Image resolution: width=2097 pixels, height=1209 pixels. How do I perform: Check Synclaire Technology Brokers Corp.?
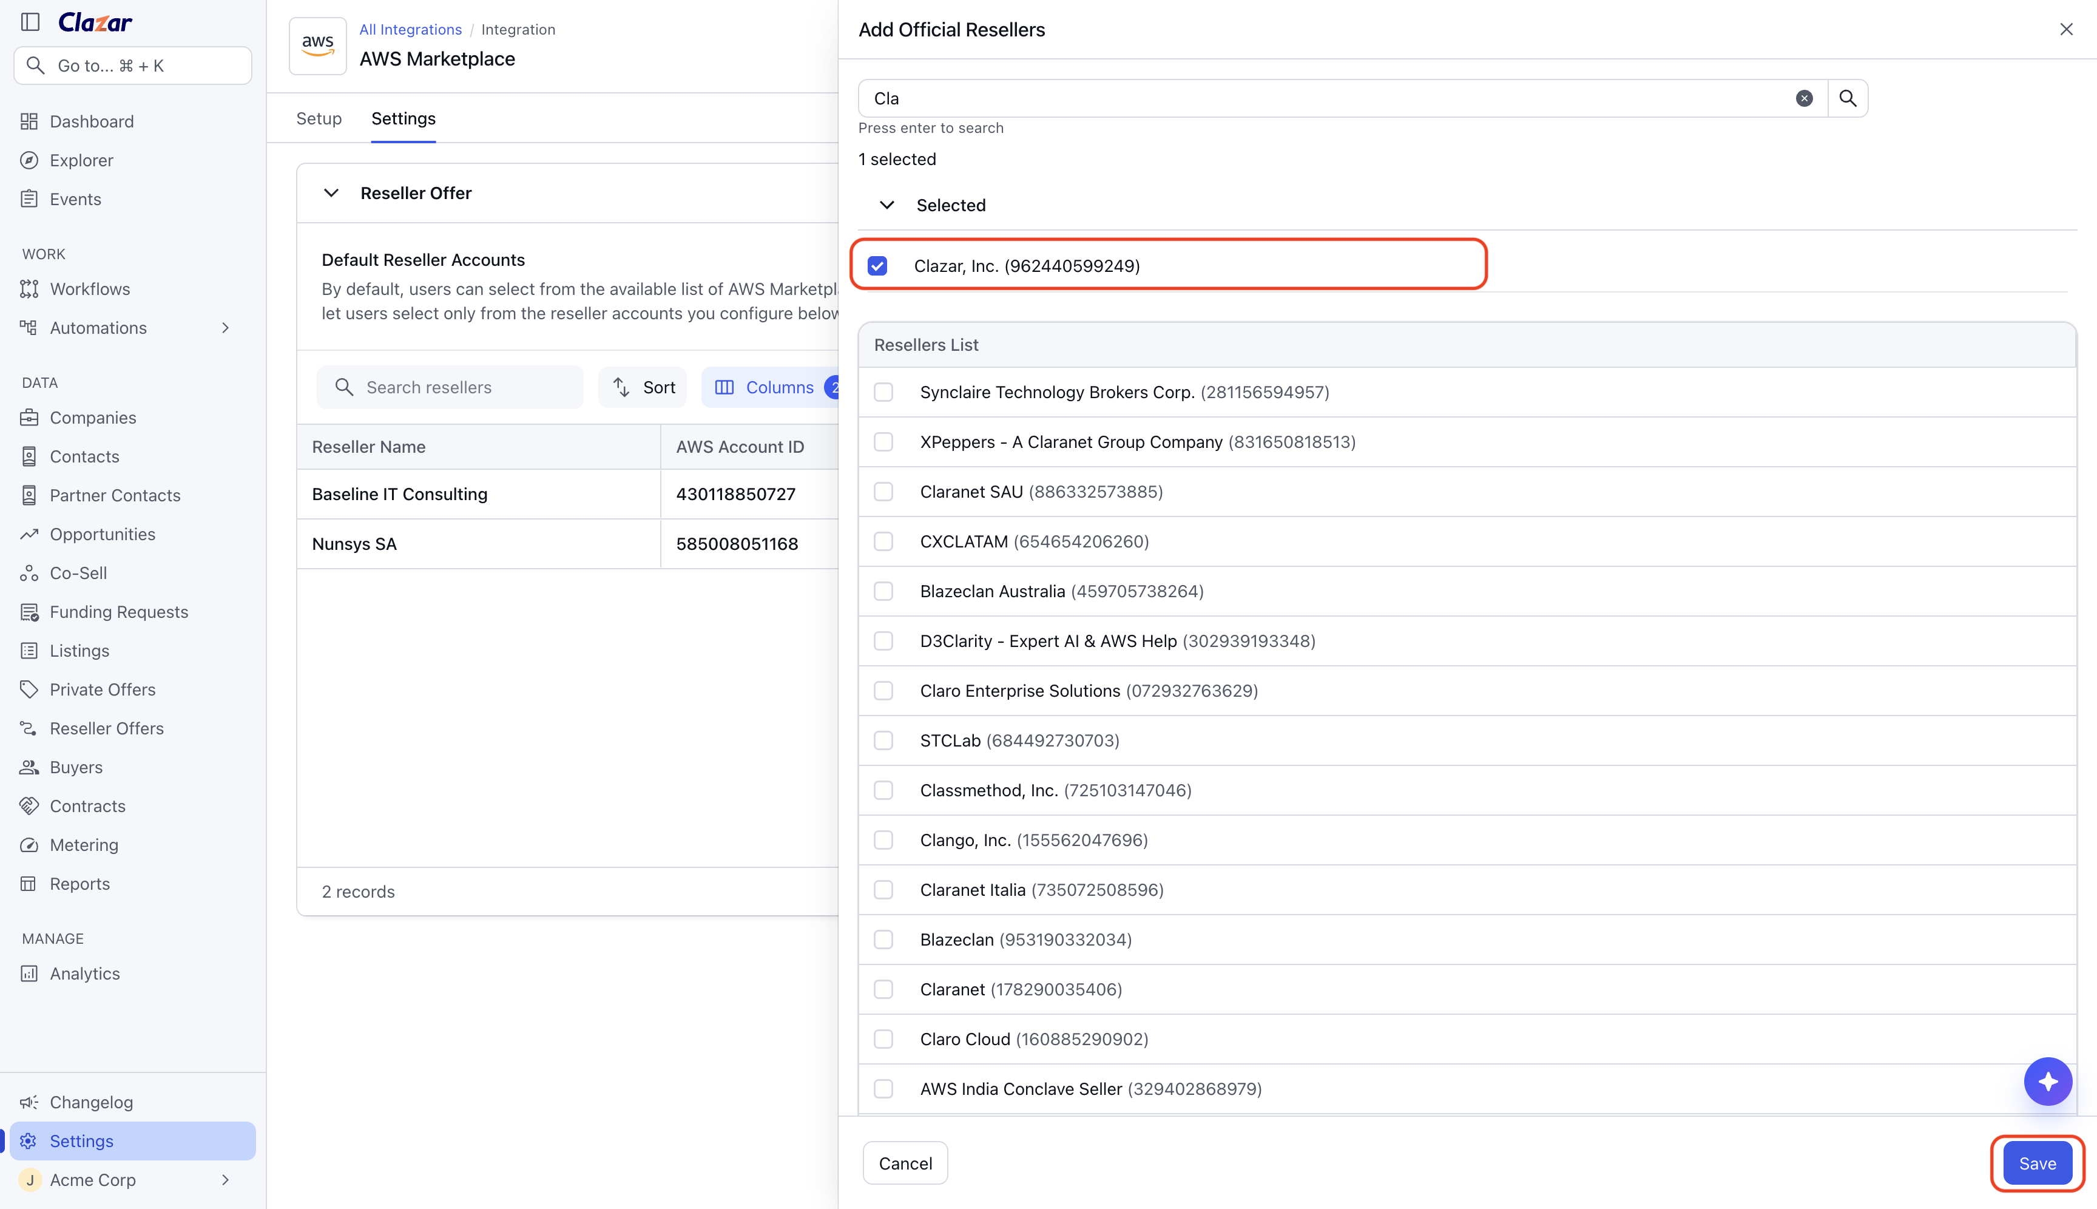click(x=883, y=392)
